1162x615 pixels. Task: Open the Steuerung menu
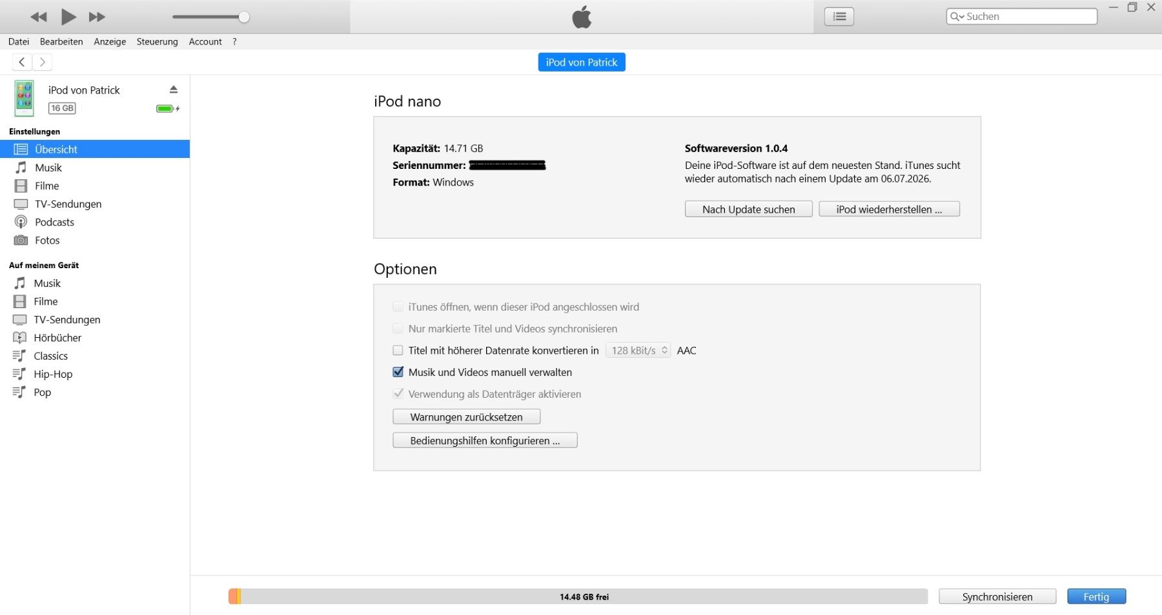(x=157, y=41)
